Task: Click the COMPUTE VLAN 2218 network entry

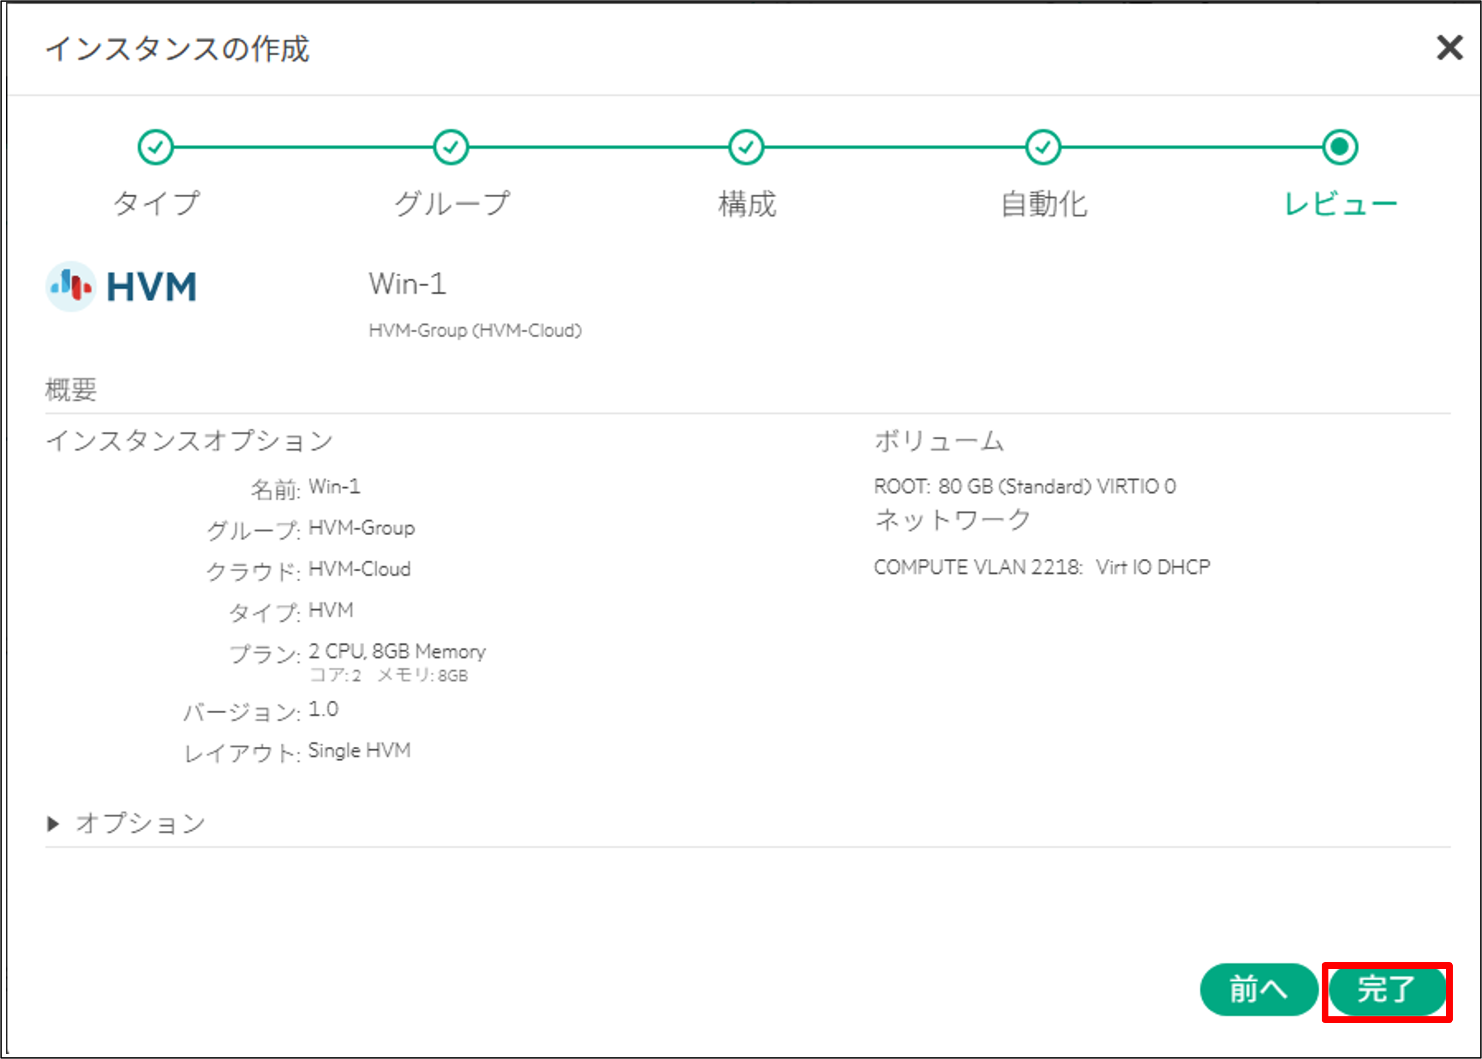Action: coord(1041,566)
